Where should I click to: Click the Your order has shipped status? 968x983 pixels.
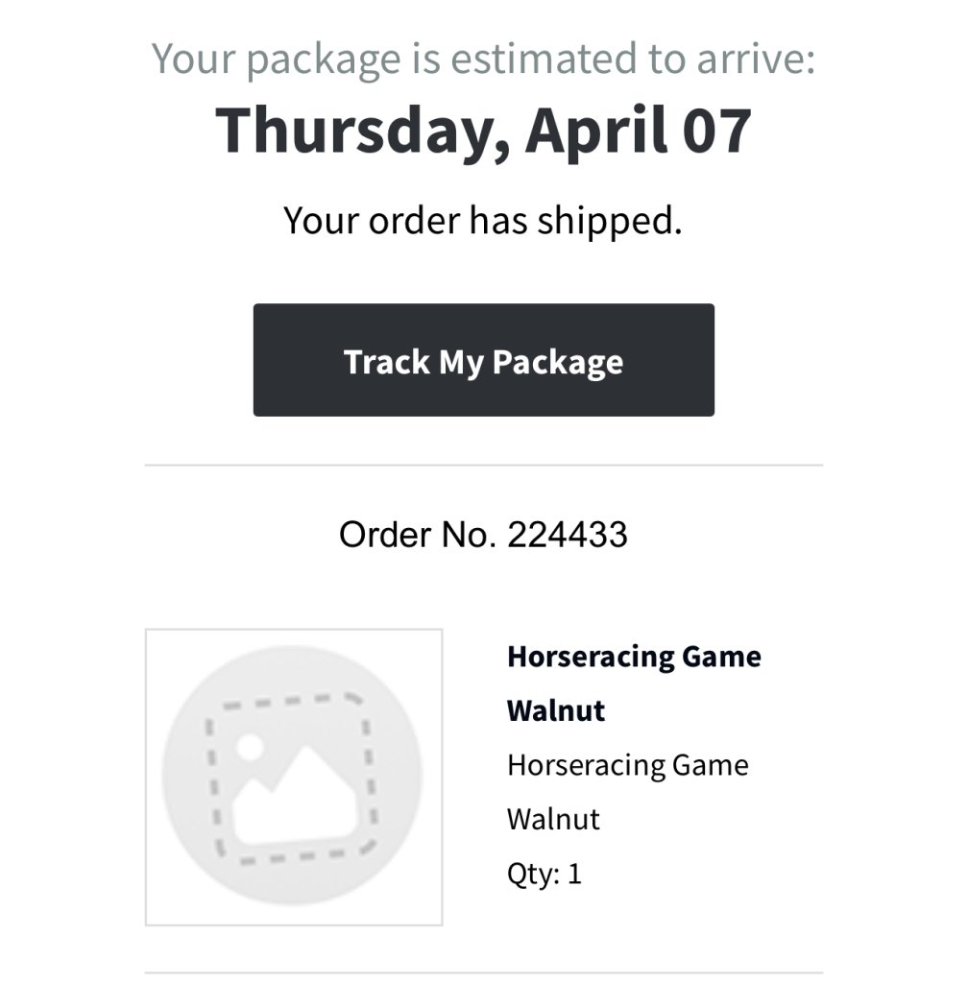click(x=483, y=221)
